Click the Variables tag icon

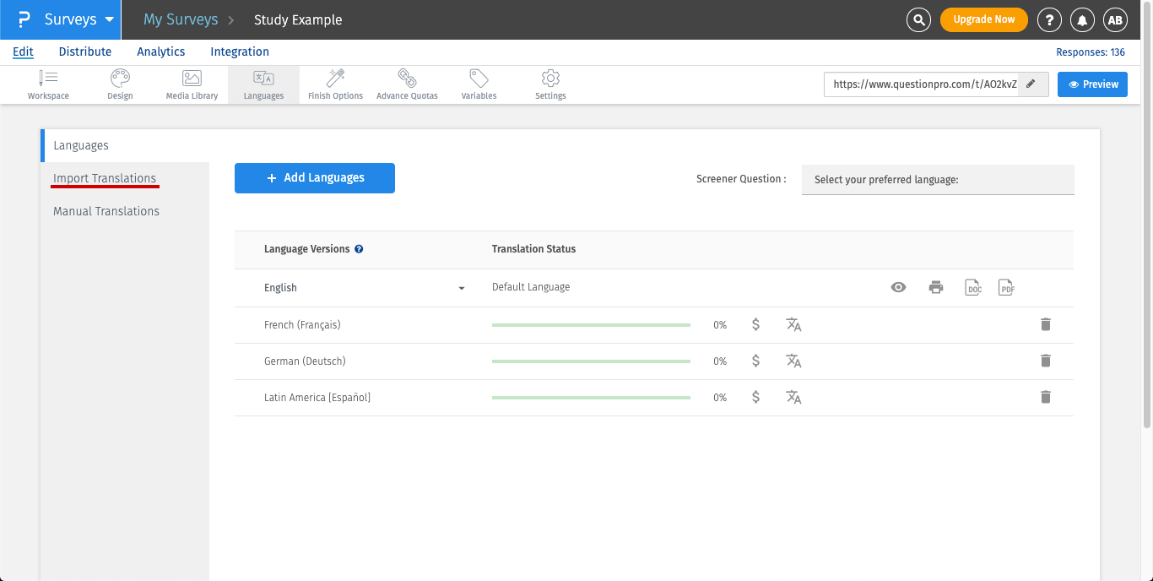tap(479, 84)
